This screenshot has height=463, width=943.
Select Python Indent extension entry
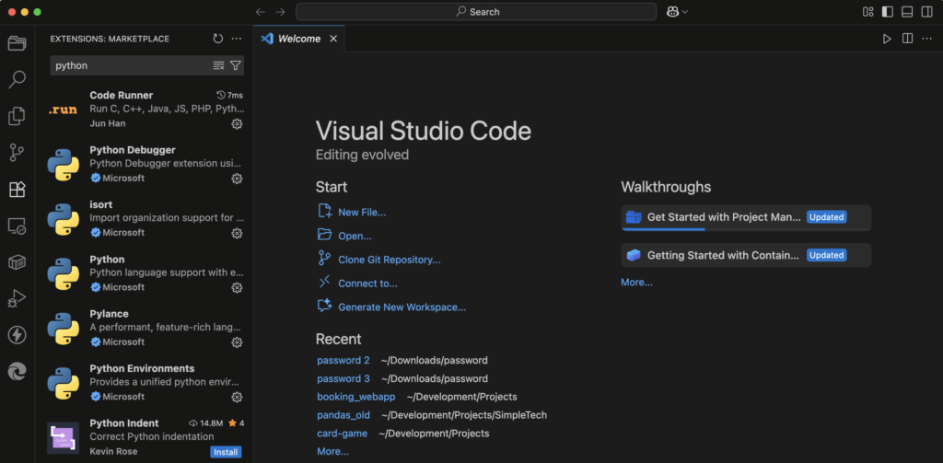tap(146, 437)
